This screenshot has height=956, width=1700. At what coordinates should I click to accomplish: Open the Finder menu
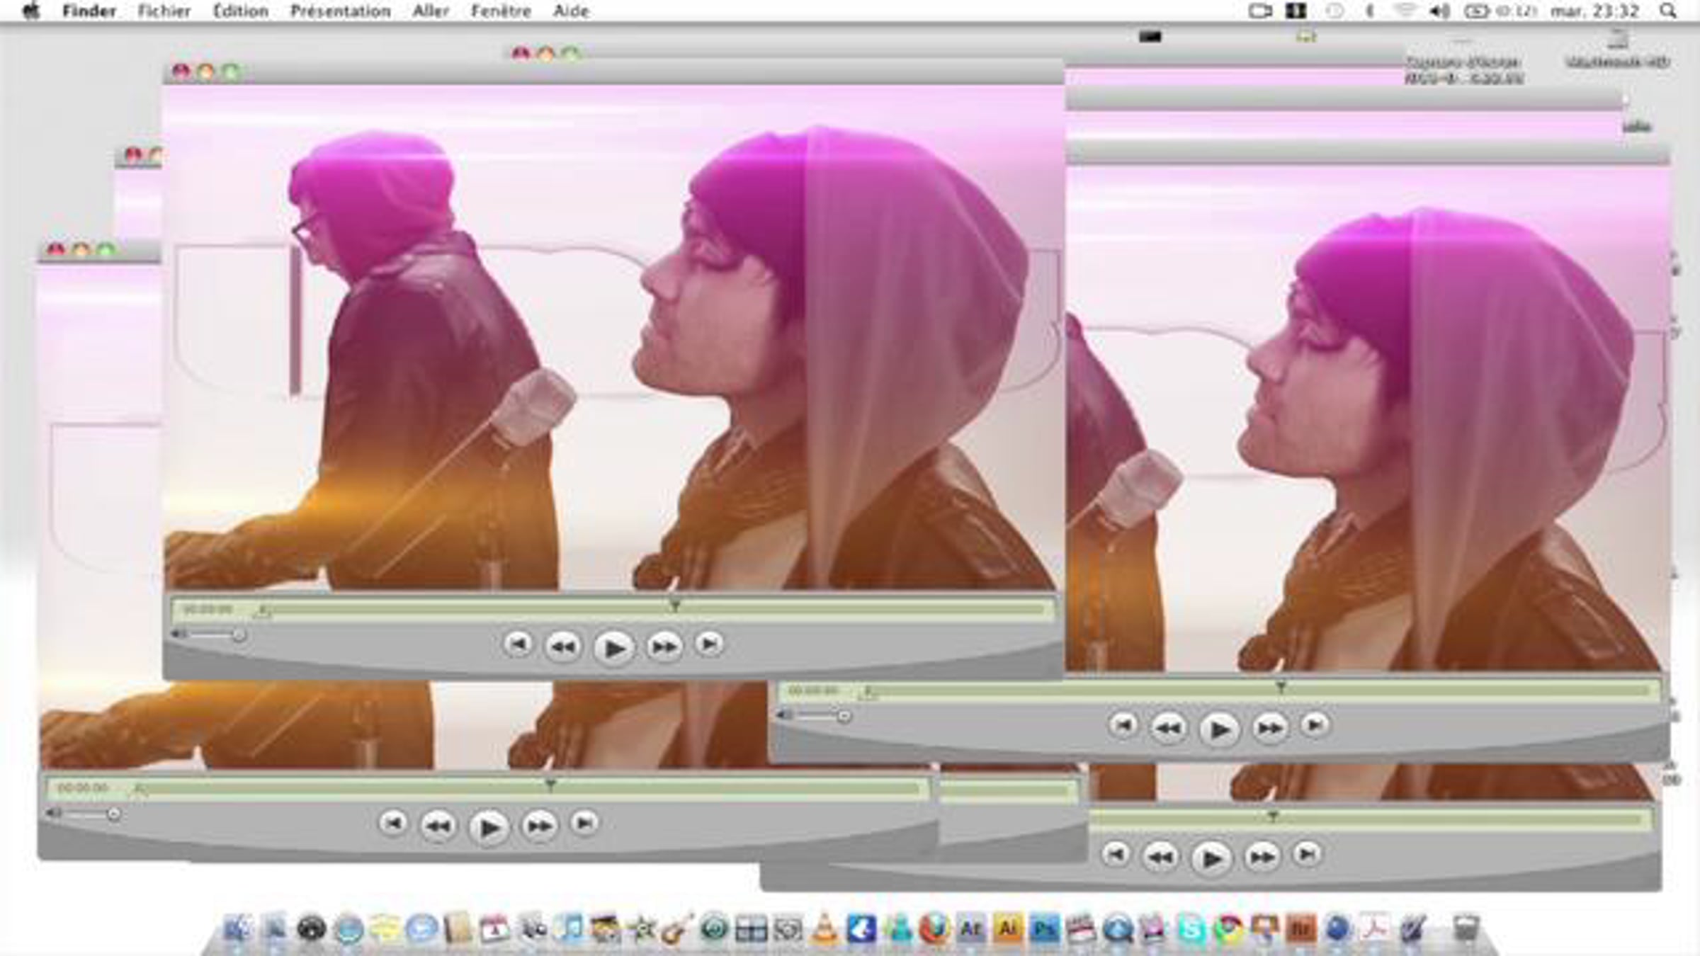coord(89,11)
